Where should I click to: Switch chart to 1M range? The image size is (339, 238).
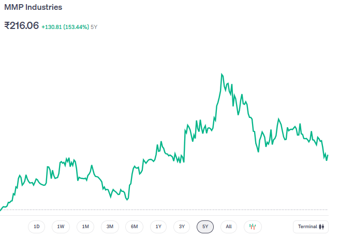85,227
